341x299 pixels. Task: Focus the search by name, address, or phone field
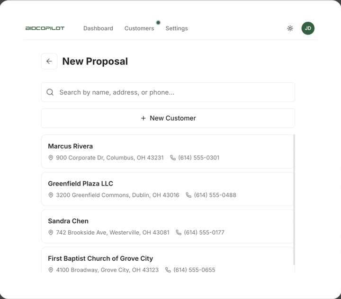[x=168, y=92]
